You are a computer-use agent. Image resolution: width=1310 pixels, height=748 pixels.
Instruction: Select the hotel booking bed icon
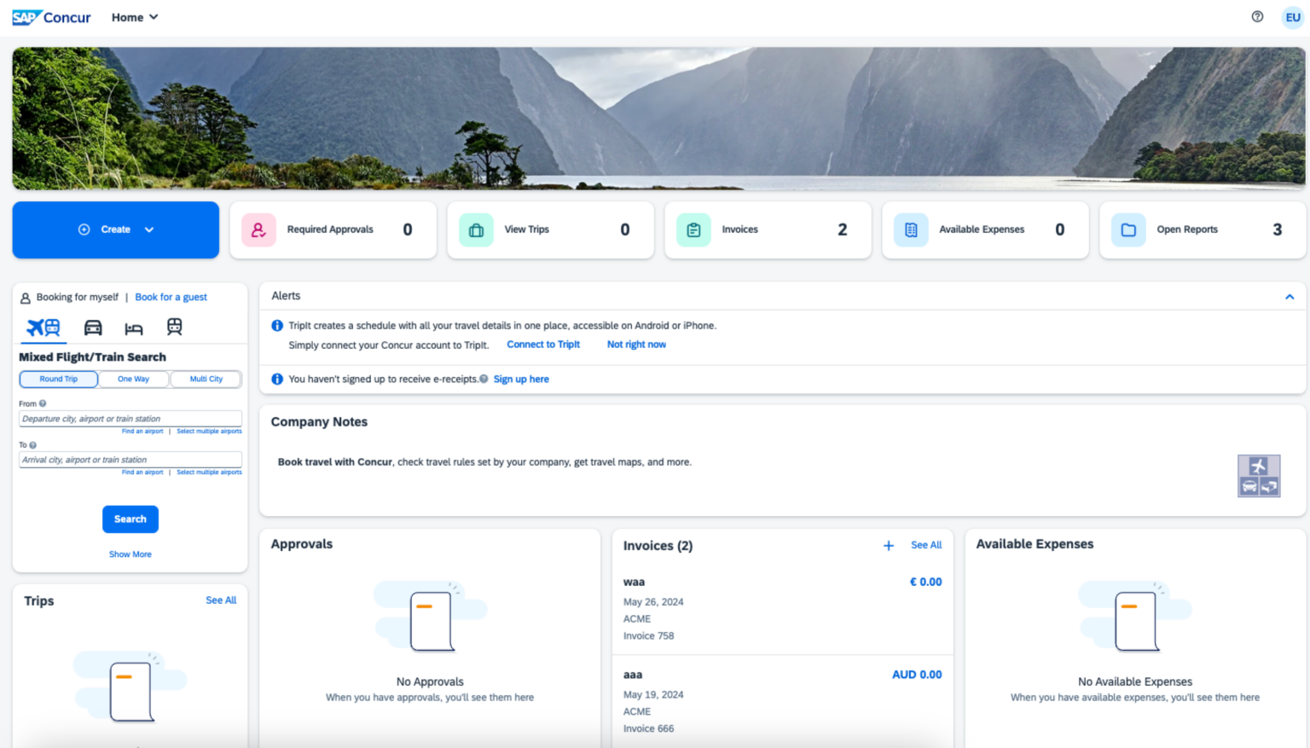[134, 327]
